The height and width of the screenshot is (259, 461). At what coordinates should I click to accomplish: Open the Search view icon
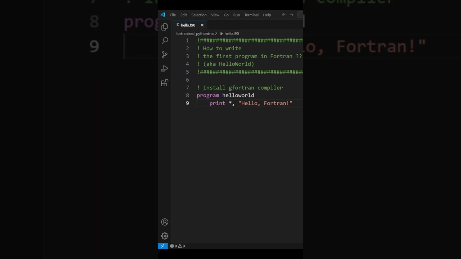[165, 41]
